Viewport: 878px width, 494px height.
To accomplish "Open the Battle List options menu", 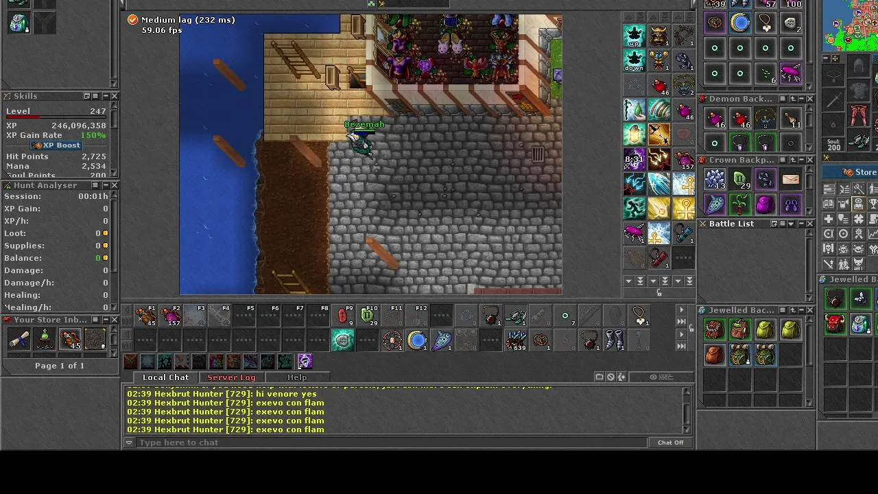I will tap(783, 224).
